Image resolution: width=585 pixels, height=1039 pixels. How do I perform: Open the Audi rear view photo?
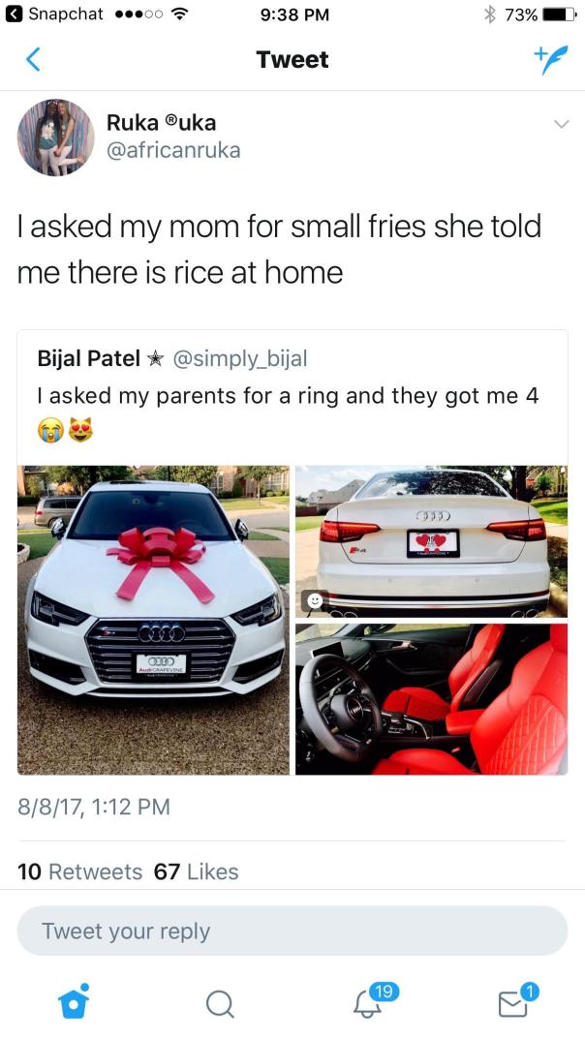[x=431, y=541]
